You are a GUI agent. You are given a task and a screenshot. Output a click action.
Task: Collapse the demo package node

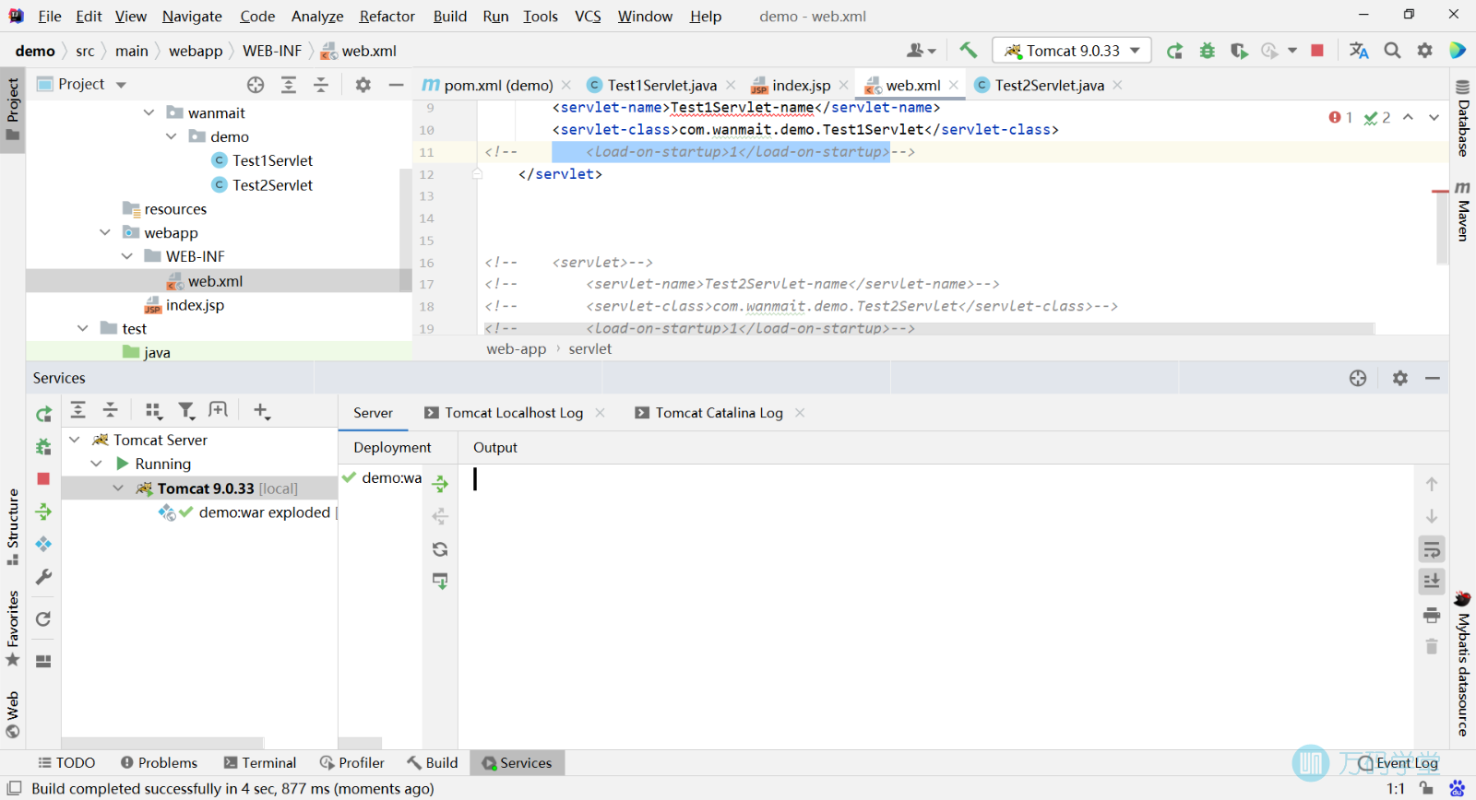tap(171, 136)
